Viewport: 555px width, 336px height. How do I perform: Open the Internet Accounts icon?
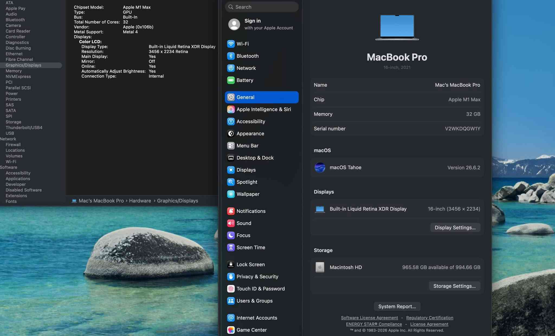pyautogui.click(x=231, y=318)
